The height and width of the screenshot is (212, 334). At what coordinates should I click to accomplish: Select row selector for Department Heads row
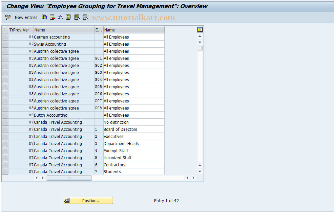pos(5,143)
